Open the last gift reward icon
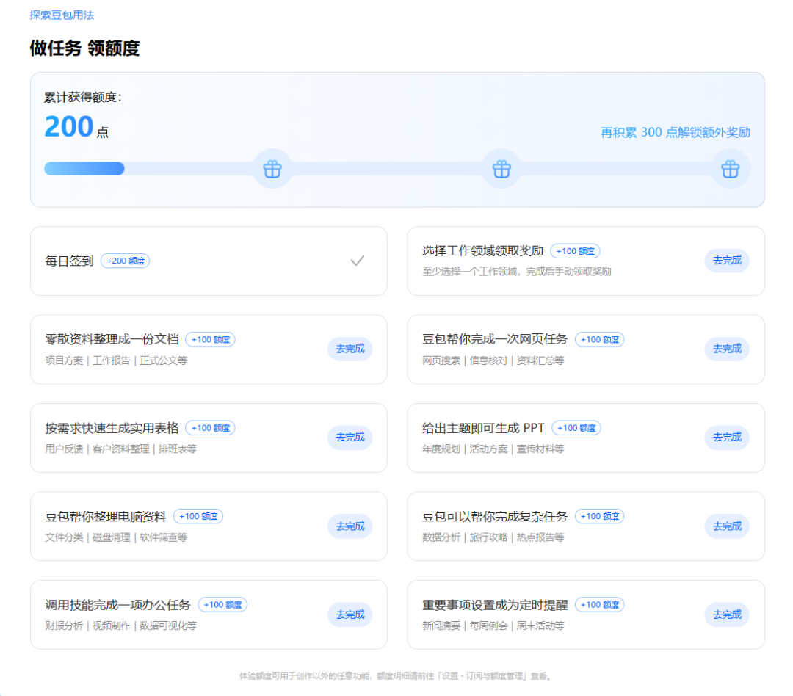This screenshot has width=793, height=696. [731, 169]
